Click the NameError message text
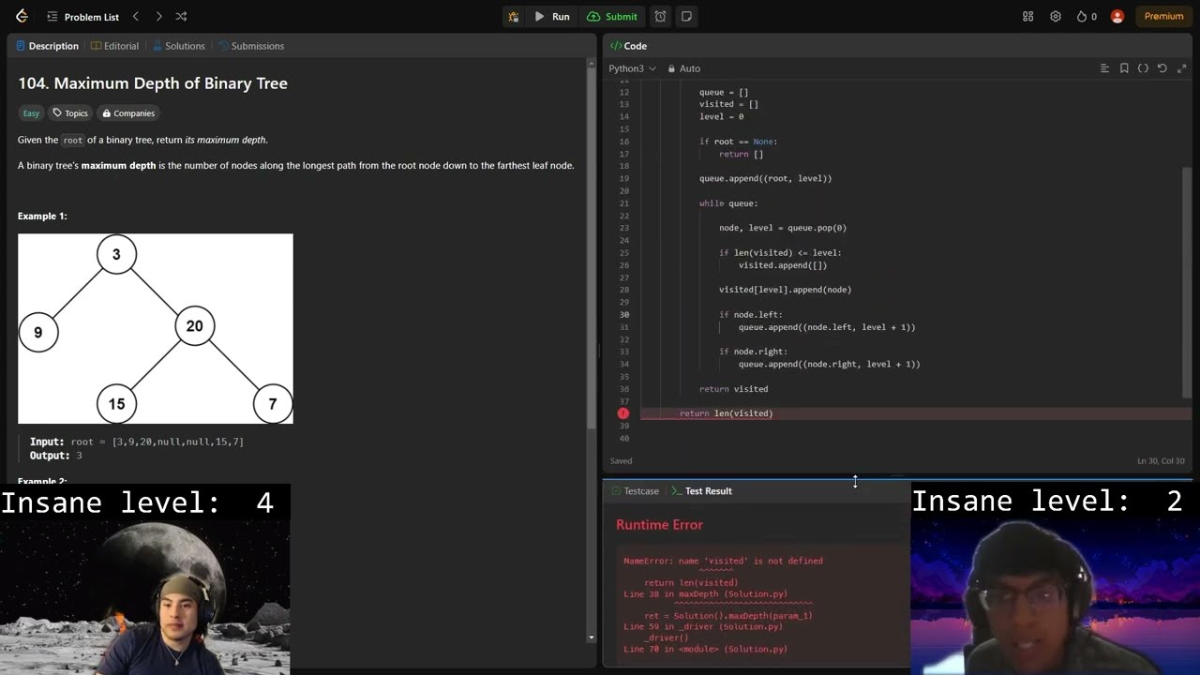 (723, 561)
